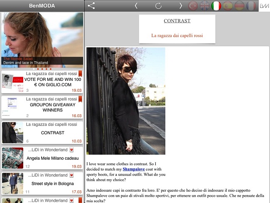This screenshot has width=270, height=203.
Task: Tap heart icon on Angela Mele Milano card
Action: [x=71, y=150]
